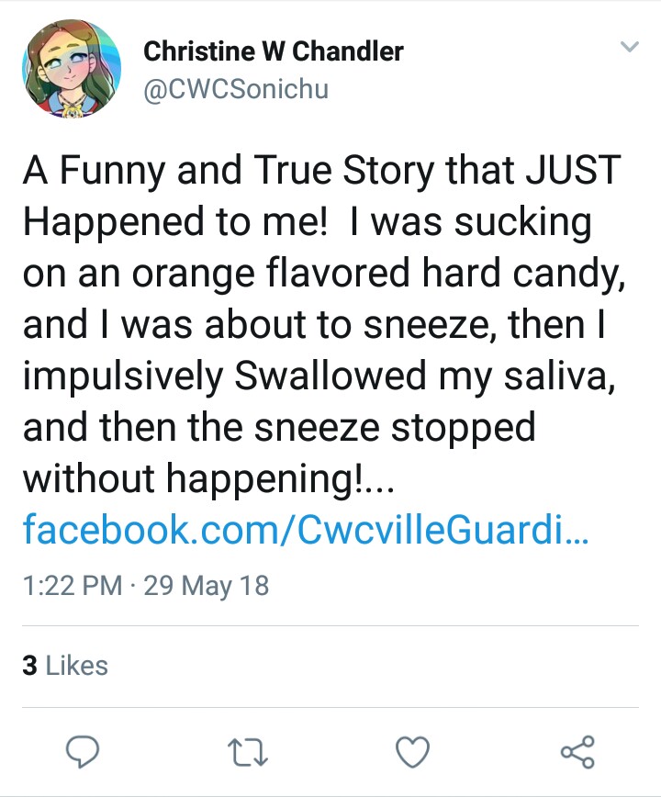Image resolution: width=661 pixels, height=797 pixels.
Task: Tap the 'impulsively Swallowed my saliva' line
Action: coord(319,376)
